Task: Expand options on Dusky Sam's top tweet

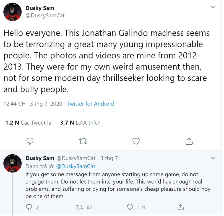Action: click(x=213, y=7)
